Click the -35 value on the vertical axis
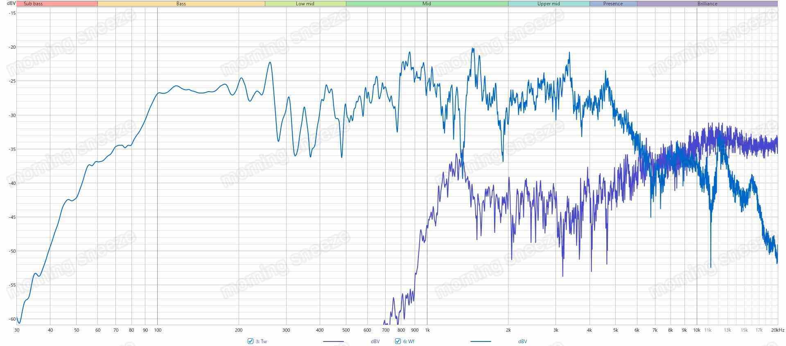 [12, 149]
